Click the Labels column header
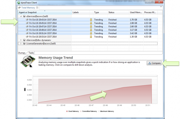 [x=81, y=12]
